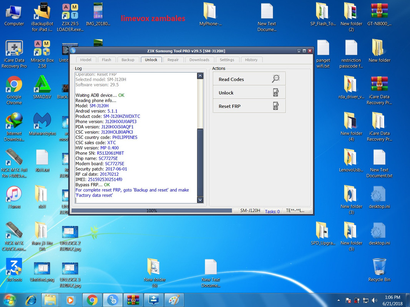
Task: Select the Unlock tab
Action: [151, 60]
